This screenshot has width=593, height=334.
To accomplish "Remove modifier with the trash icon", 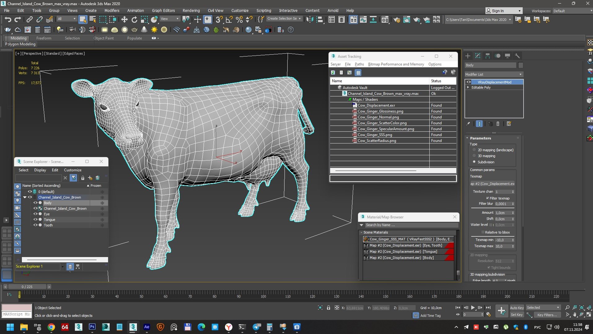I will tap(498, 124).
